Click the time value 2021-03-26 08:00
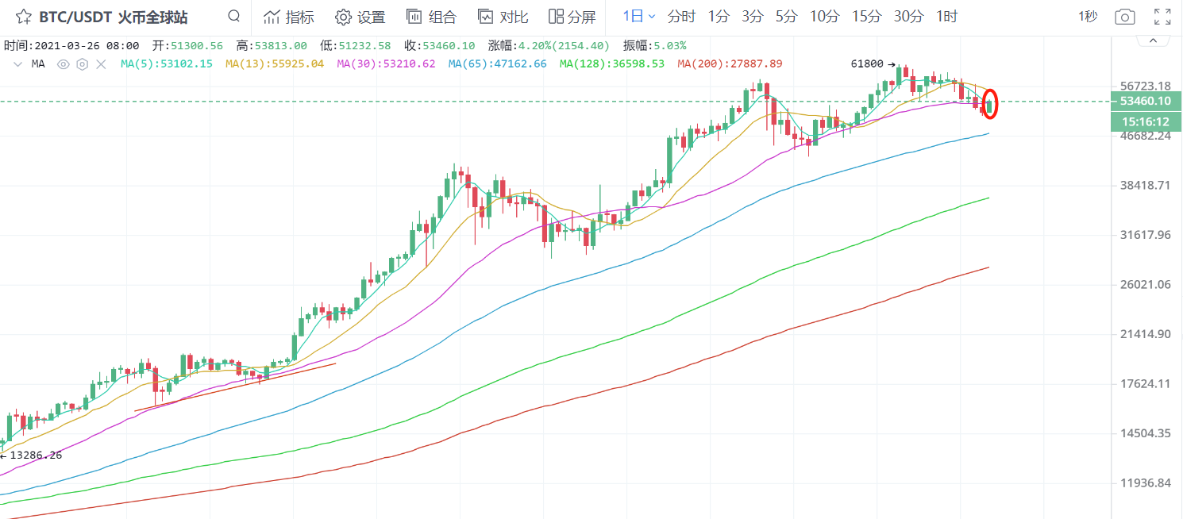1183x519 pixels. point(87,45)
